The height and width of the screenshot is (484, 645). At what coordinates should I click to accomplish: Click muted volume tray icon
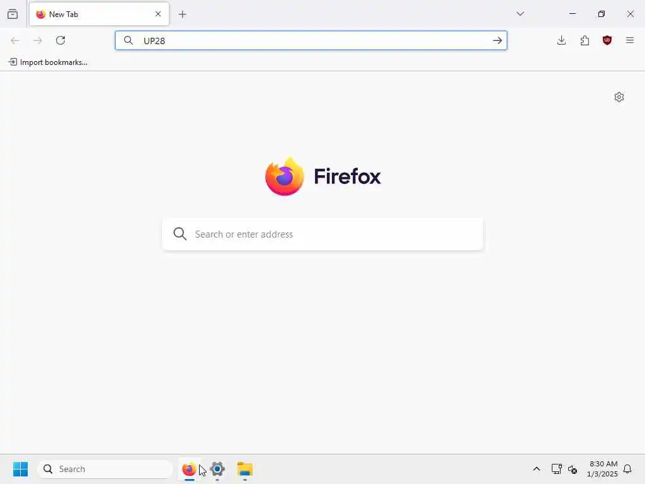coord(573,469)
